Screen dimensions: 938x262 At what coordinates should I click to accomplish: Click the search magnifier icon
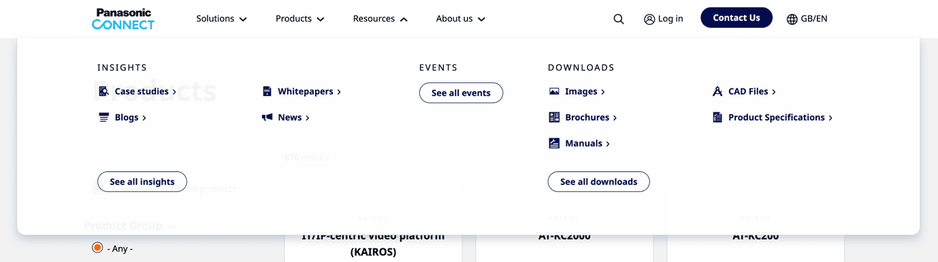pyautogui.click(x=619, y=19)
